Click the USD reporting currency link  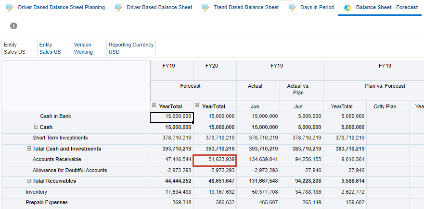(114, 52)
